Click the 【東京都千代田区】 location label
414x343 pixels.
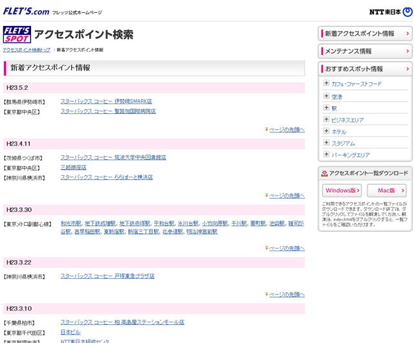pos(24,333)
